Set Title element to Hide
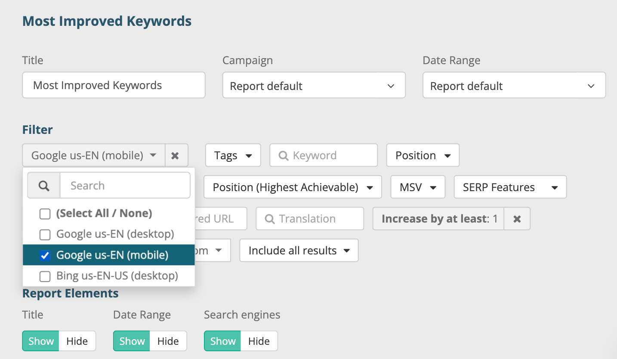 tap(77, 341)
